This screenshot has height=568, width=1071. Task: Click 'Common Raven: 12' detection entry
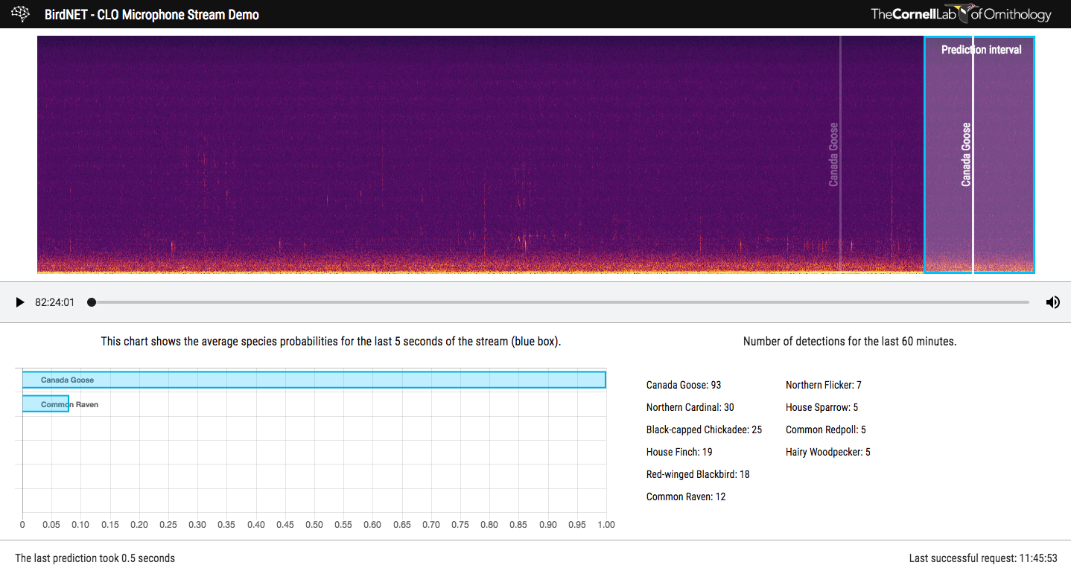point(686,497)
